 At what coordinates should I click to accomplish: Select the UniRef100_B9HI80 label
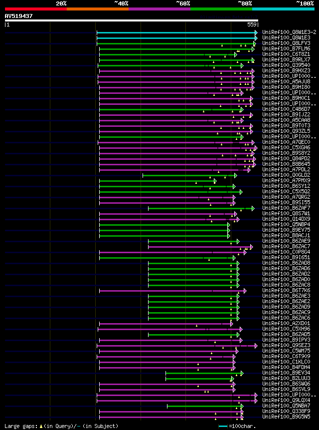tap(287, 87)
